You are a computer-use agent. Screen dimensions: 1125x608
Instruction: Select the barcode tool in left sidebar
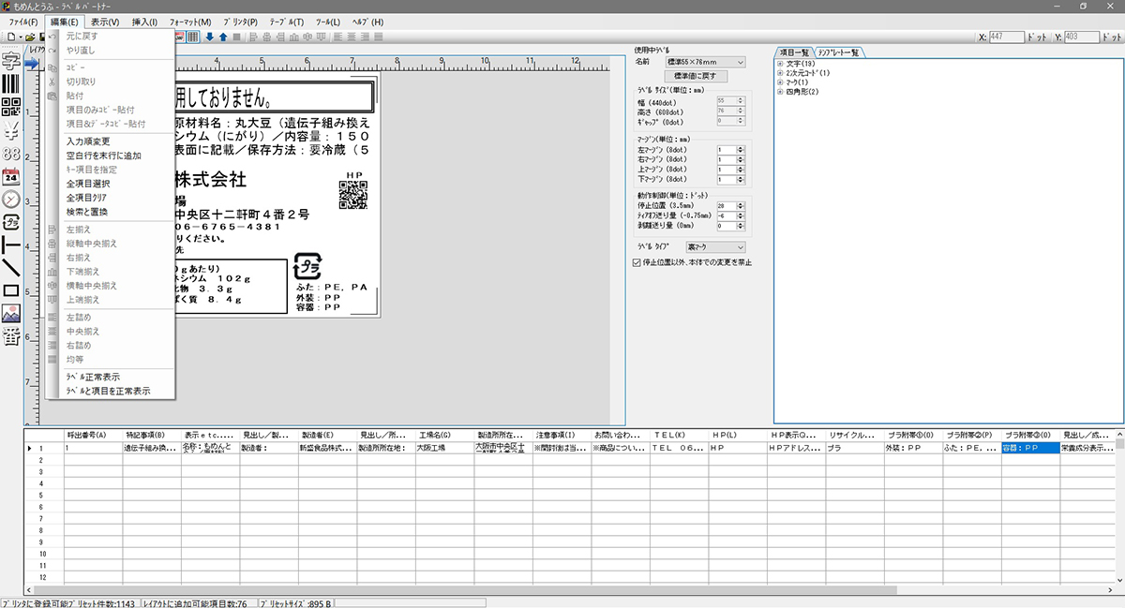click(11, 84)
